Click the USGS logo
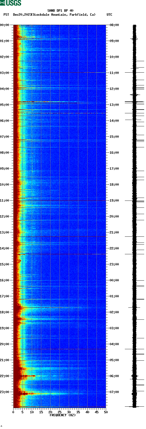This screenshot has width=146, height=429. pyautogui.click(x=11, y=3)
